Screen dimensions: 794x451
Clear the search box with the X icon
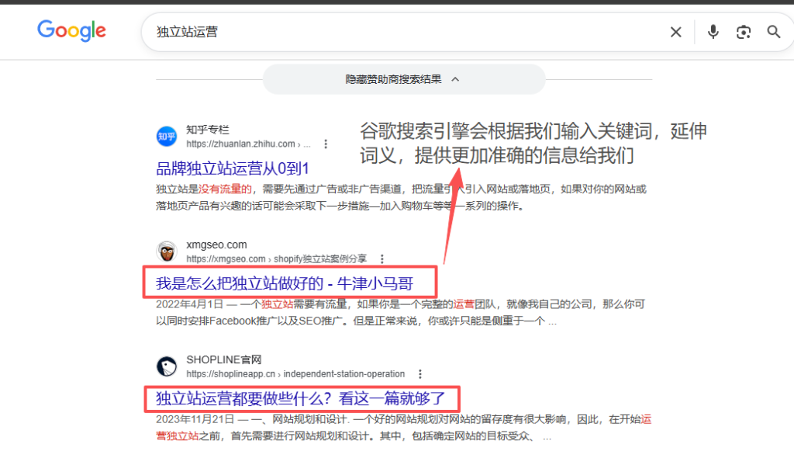tap(676, 32)
